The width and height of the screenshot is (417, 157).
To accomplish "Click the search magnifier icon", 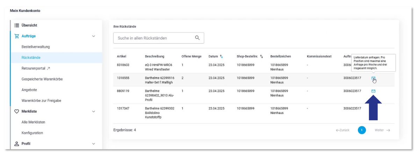I will tap(197, 38).
